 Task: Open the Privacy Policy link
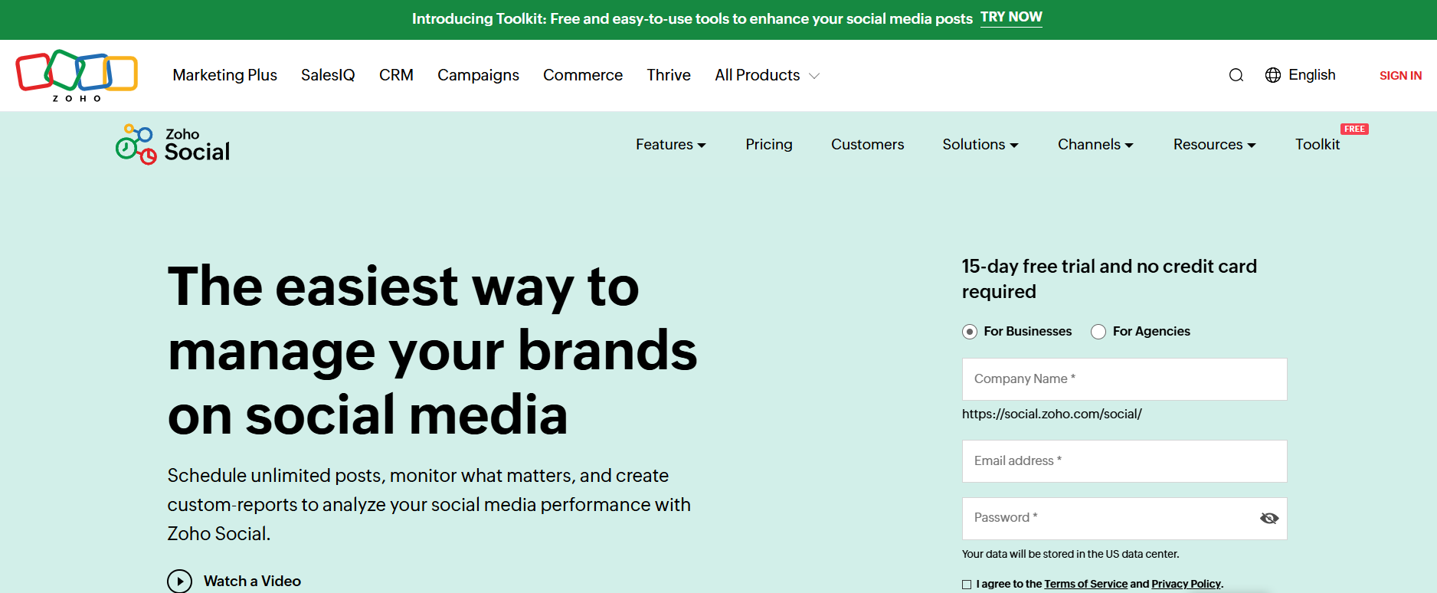(1186, 584)
